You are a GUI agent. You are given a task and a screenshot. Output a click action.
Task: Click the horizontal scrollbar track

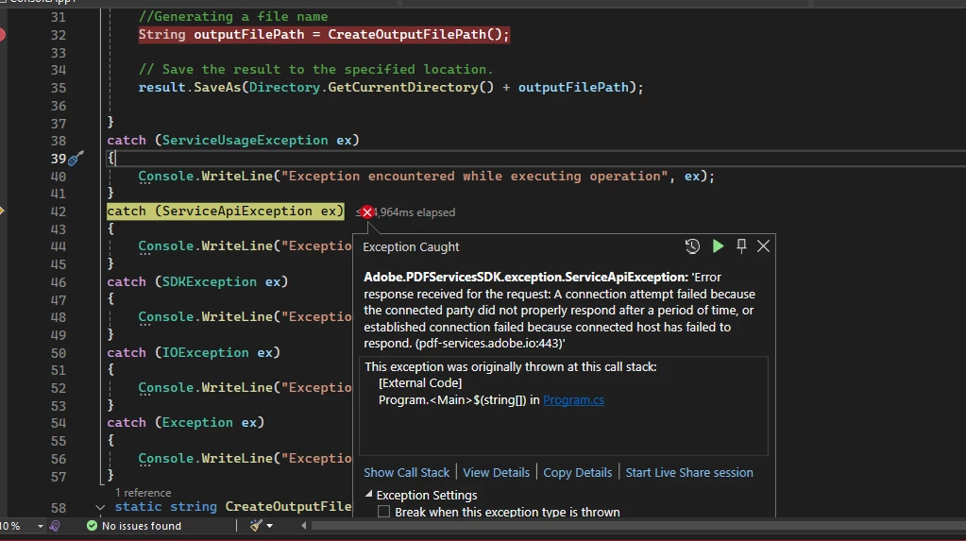pos(637,526)
